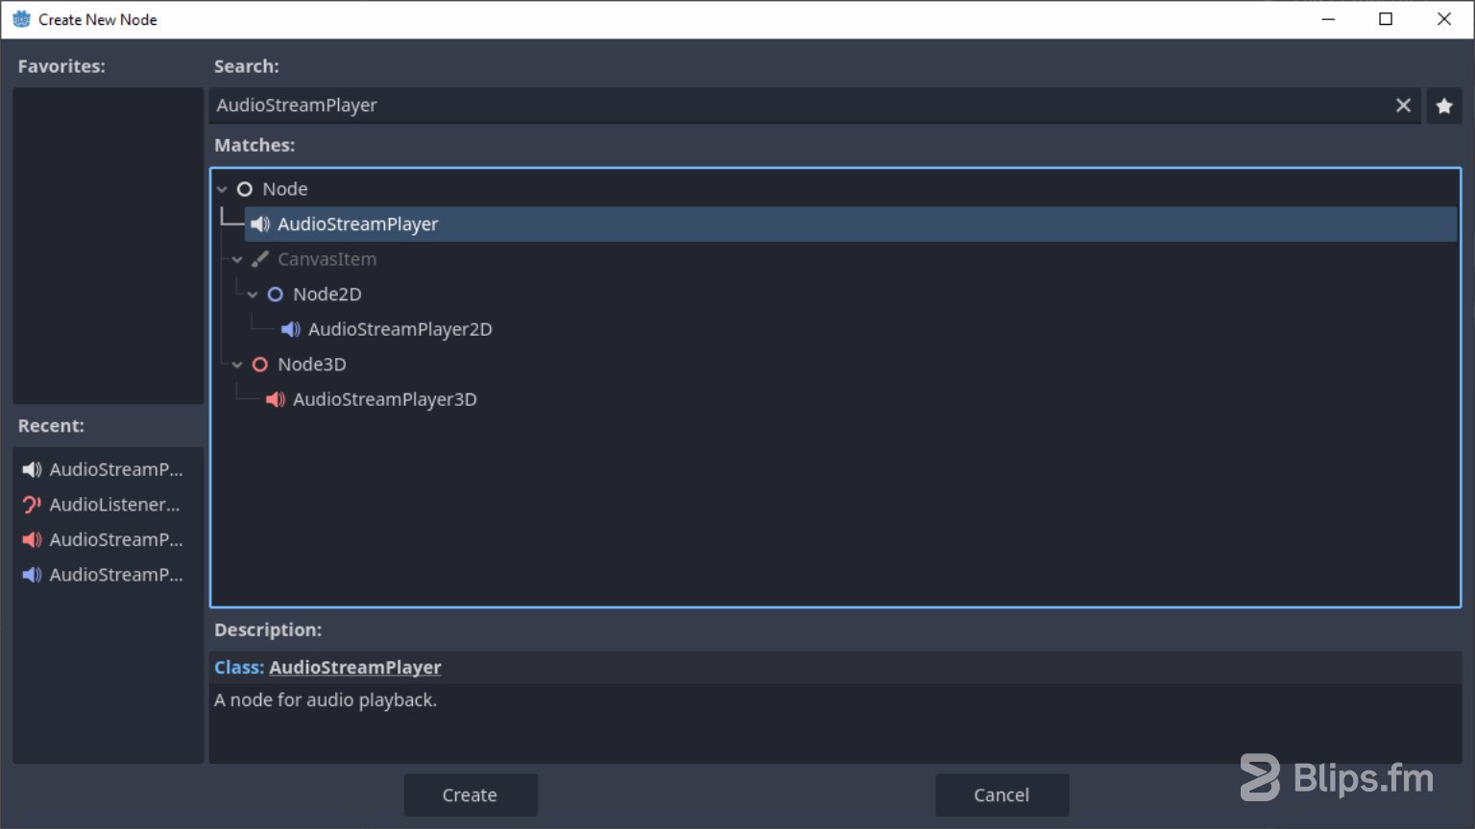Collapse the CanvasItem branch
The image size is (1475, 829).
237,259
